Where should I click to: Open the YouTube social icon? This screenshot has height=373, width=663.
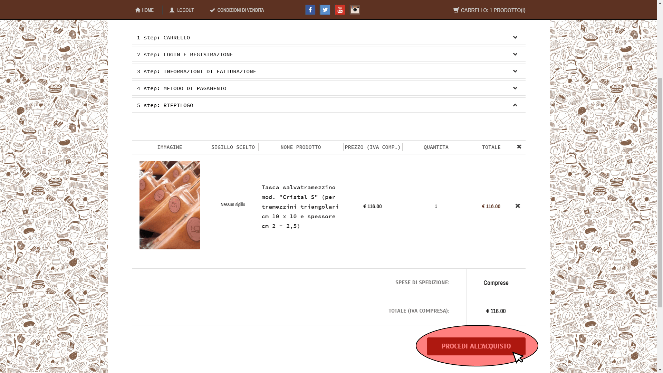tap(340, 10)
